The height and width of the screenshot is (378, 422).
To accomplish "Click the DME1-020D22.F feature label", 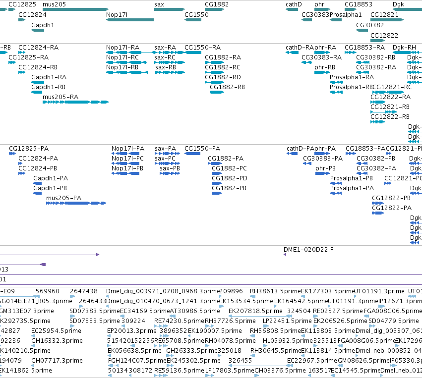I will pos(308,250).
